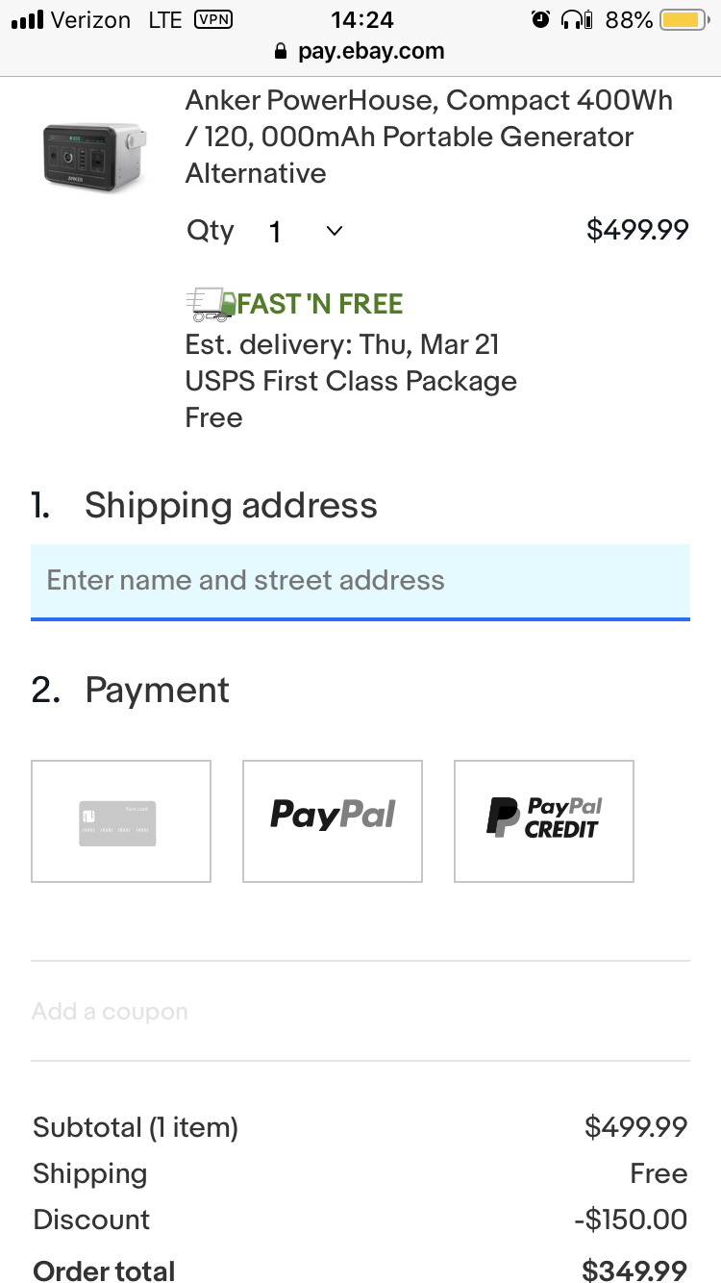
Task: Choose PayPal Credit payment option
Action: click(544, 821)
